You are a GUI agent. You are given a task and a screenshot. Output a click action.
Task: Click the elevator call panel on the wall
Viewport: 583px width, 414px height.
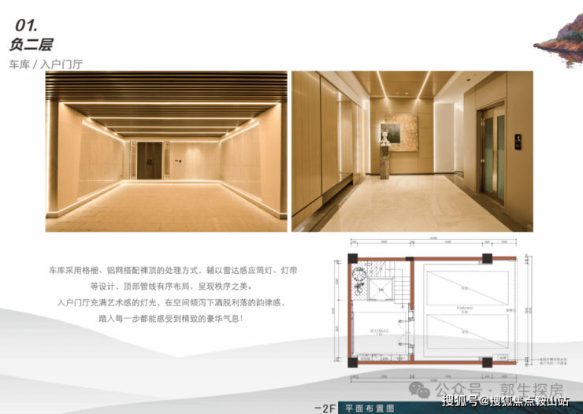click(518, 142)
